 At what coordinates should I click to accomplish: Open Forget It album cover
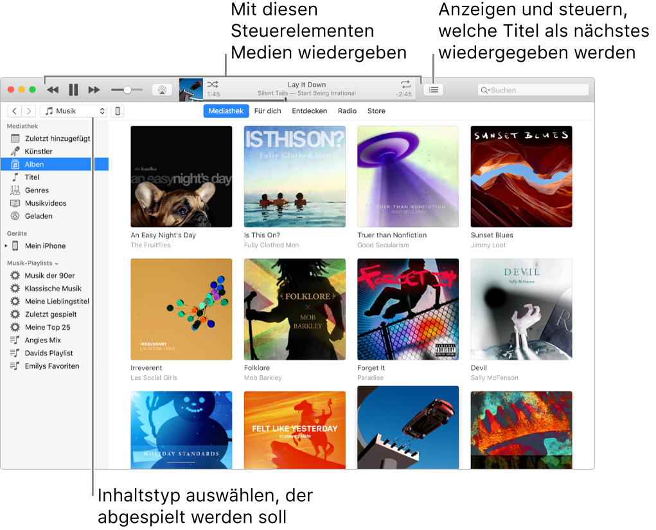pyautogui.click(x=408, y=309)
